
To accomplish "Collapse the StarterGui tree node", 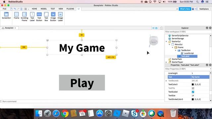I will [166, 42].
